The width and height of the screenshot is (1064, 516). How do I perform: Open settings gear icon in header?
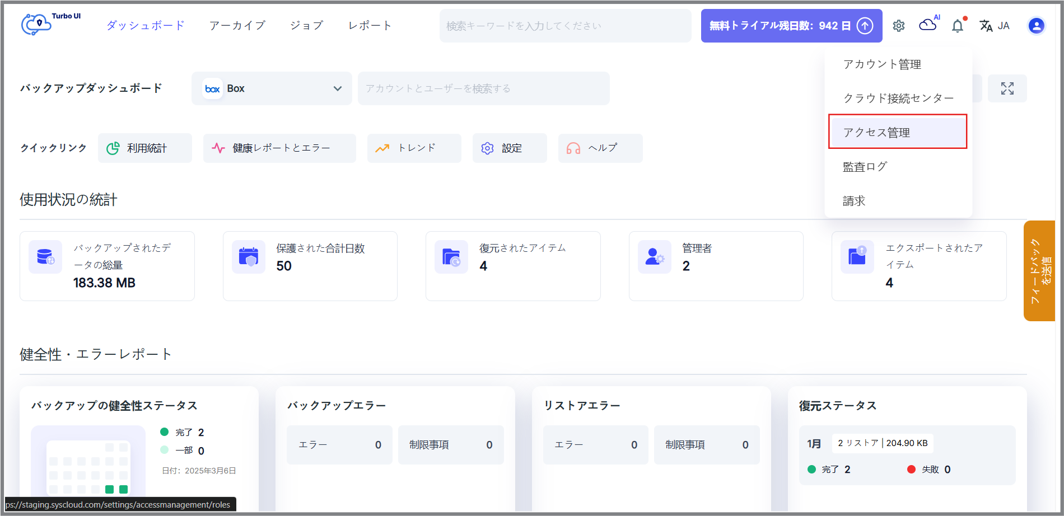[x=898, y=26]
